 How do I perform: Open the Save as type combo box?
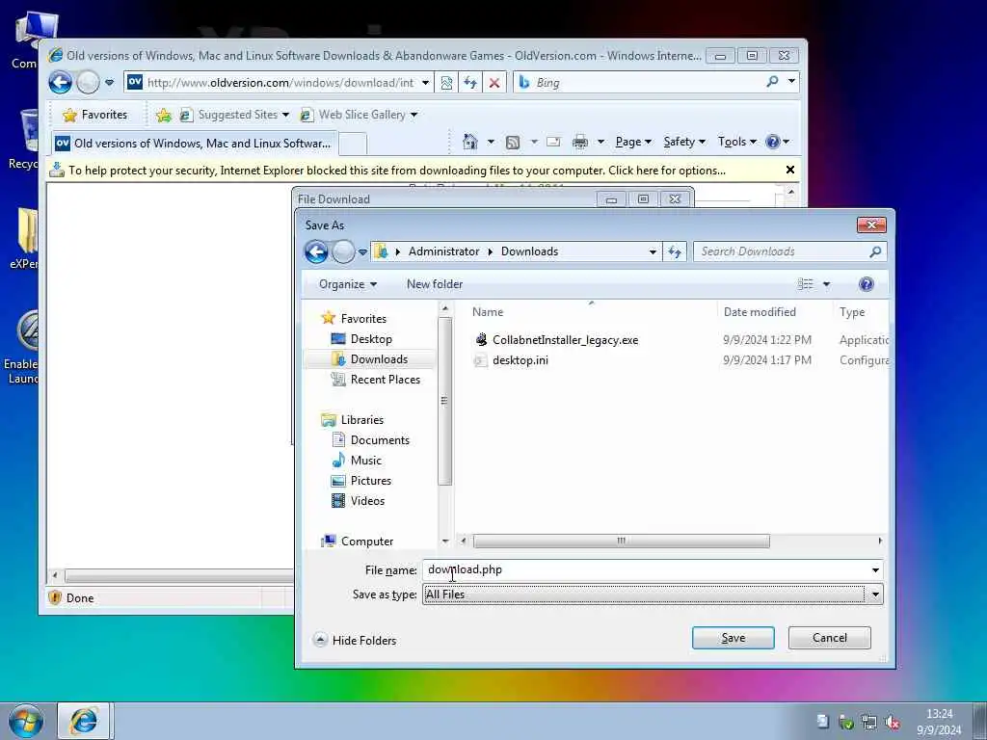[653, 595]
